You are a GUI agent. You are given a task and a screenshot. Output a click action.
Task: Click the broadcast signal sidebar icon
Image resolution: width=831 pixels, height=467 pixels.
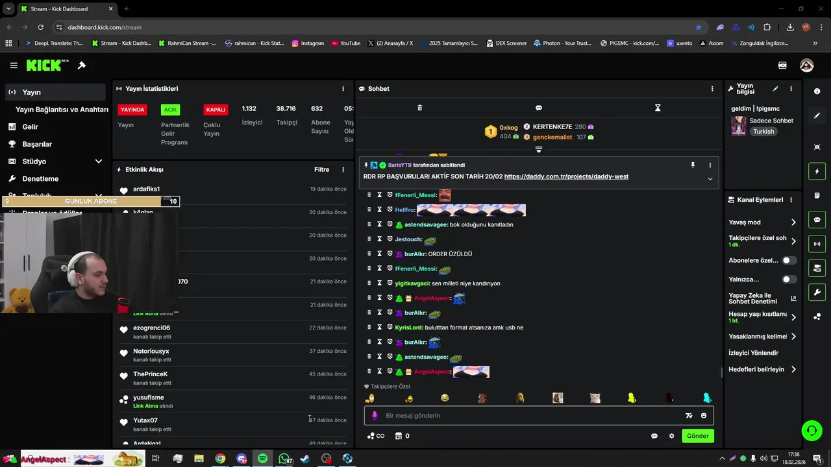click(817, 244)
